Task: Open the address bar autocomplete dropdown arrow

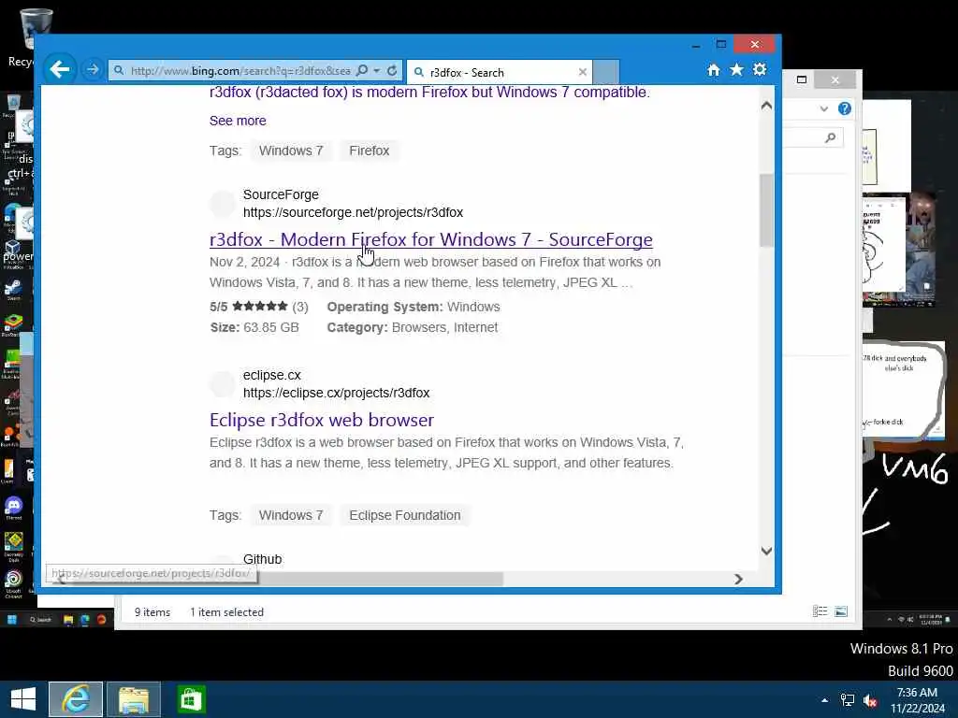Action: pyautogui.click(x=377, y=71)
